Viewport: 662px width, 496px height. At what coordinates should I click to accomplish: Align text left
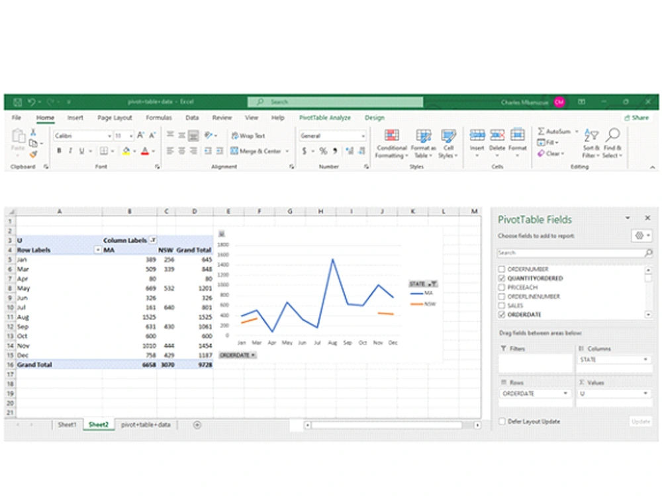tap(170, 151)
